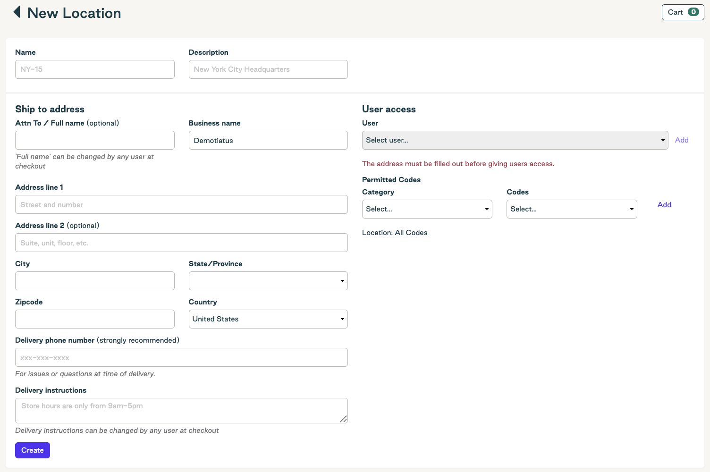The height and width of the screenshot is (472, 710).
Task: Focus the Description input field
Action: [268, 69]
